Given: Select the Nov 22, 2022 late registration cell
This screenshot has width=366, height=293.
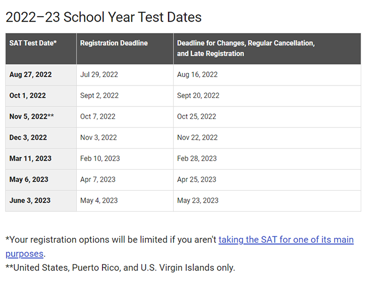Looking at the screenshot, I should point(197,137).
